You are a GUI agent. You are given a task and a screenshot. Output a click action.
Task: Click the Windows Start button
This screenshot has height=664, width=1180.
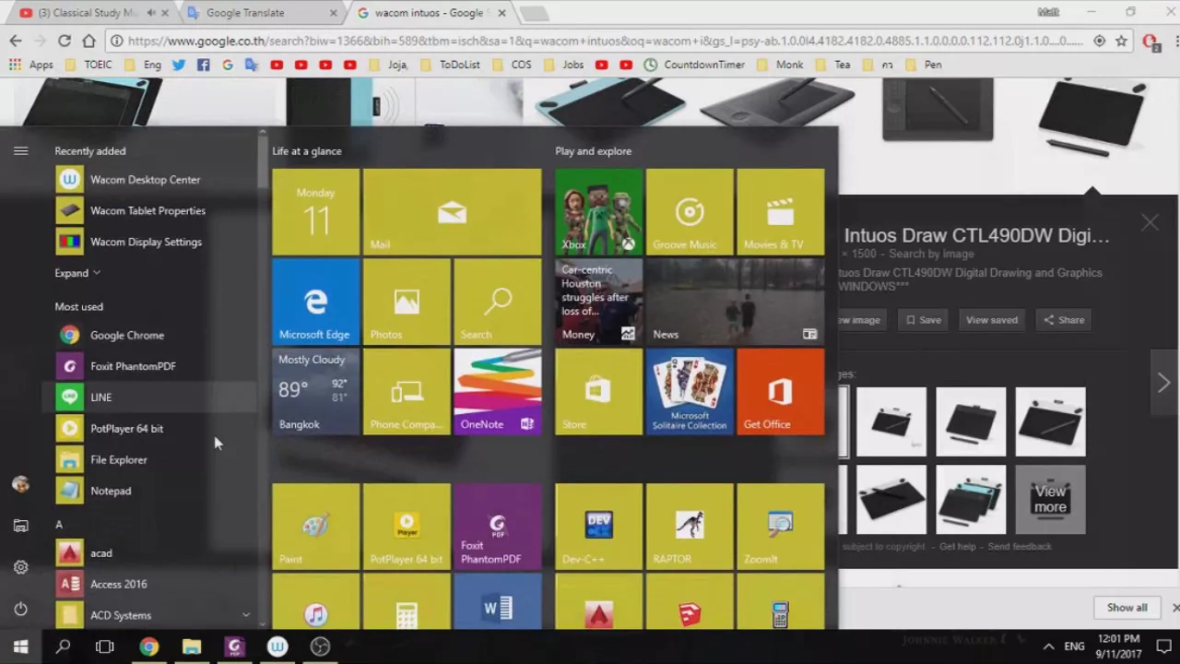tap(20, 646)
